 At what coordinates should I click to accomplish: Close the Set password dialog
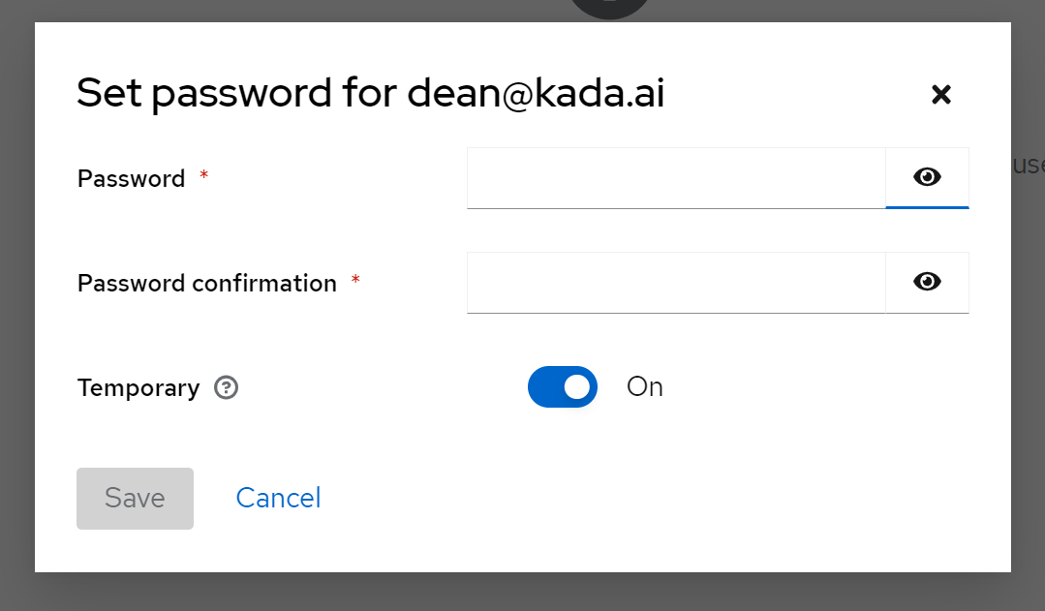pos(940,94)
